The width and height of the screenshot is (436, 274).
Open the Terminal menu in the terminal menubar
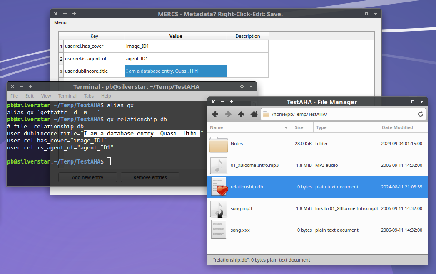pyautogui.click(x=67, y=96)
